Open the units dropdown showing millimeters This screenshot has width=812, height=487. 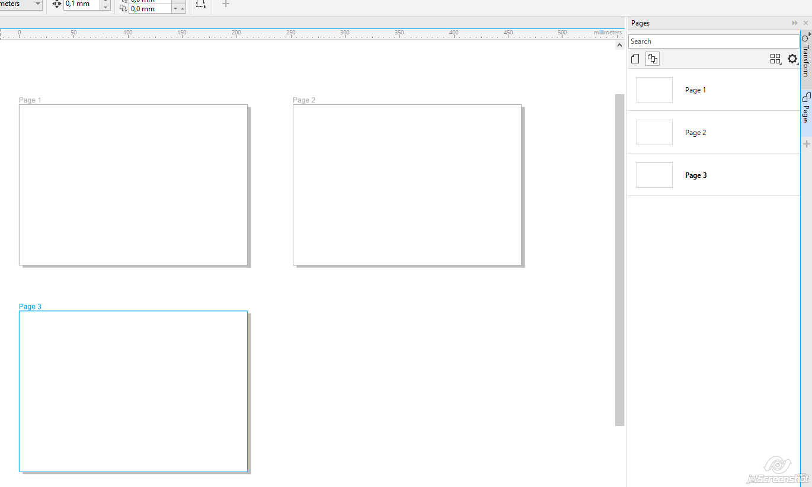pos(38,4)
